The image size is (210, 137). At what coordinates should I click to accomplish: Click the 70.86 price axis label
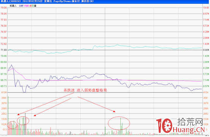(x=4, y=56)
